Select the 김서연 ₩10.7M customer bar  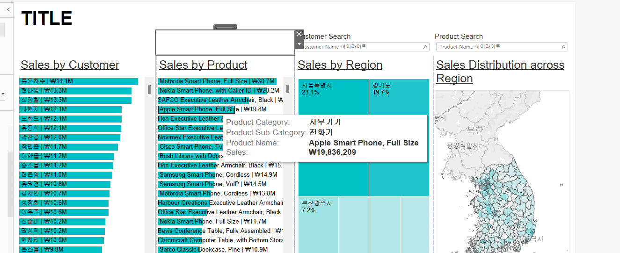point(64,194)
